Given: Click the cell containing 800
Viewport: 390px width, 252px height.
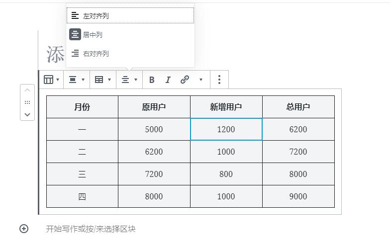Looking at the screenshot, I should (226, 174).
